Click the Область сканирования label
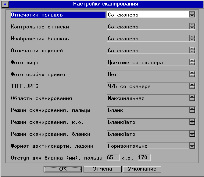204x177 pixels. click(41, 98)
